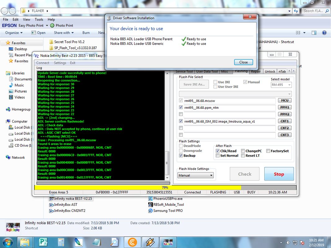Image resolution: width=331 pixels, height=248 pixels.
Task: Click the rm495__06.68.ppm_ntm file field
Action: [x=230, y=108]
